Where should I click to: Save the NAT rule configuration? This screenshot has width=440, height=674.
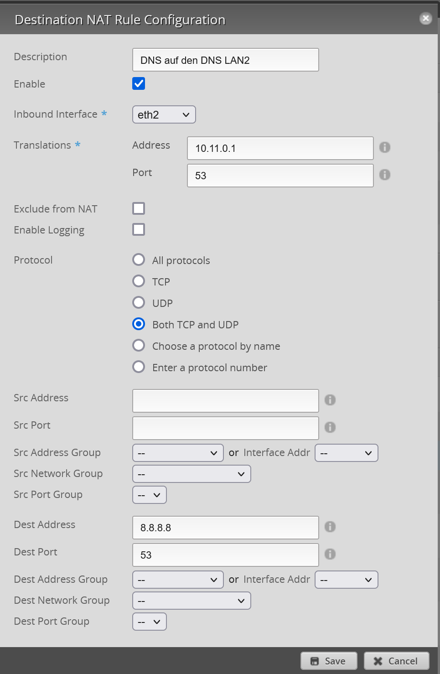click(x=328, y=661)
